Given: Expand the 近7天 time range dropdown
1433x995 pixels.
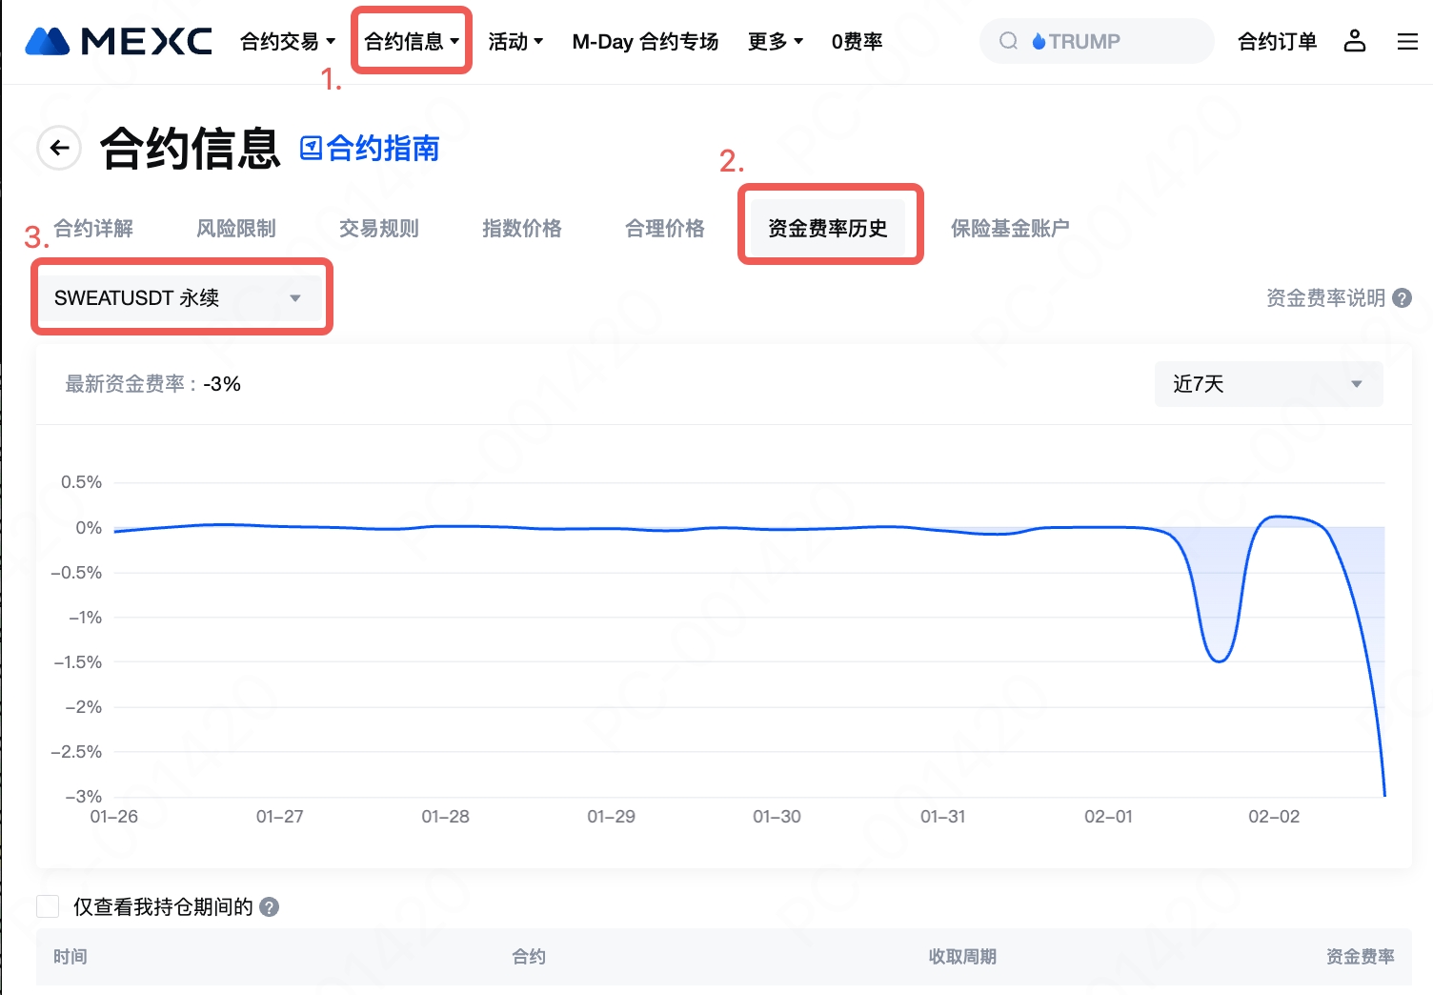Looking at the screenshot, I should click(1267, 384).
